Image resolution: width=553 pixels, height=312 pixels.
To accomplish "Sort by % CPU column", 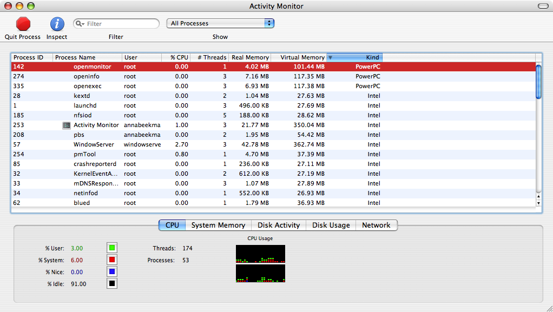I will tap(176, 57).
